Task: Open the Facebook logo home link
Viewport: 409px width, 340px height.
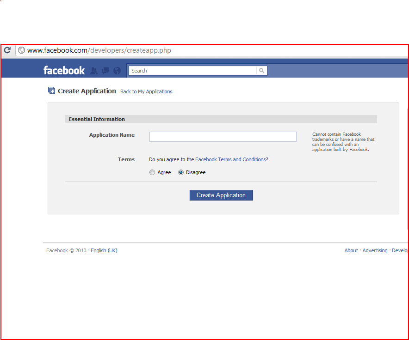Action: (x=64, y=70)
